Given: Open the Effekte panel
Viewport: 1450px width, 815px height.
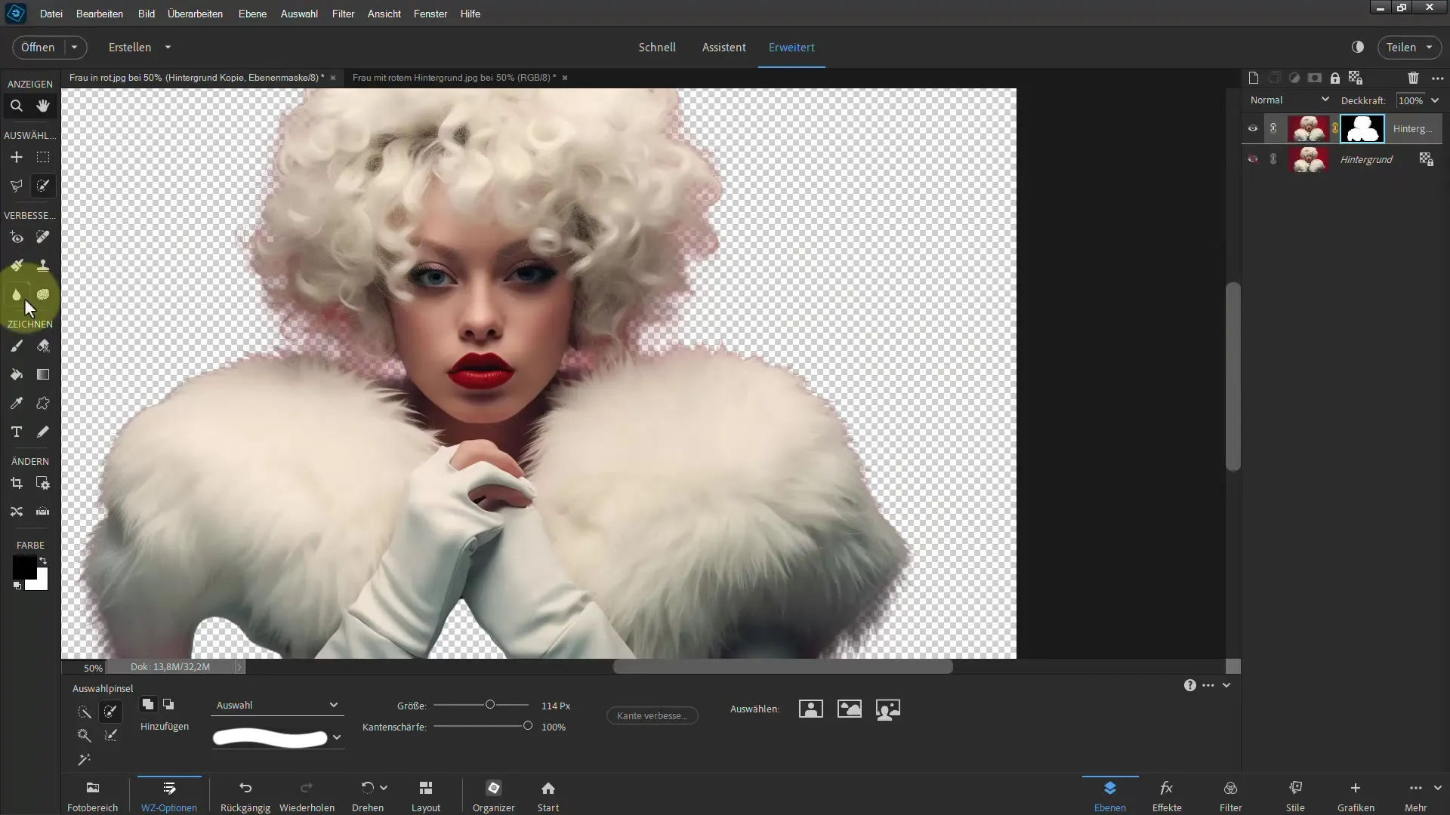Looking at the screenshot, I should tap(1167, 796).
